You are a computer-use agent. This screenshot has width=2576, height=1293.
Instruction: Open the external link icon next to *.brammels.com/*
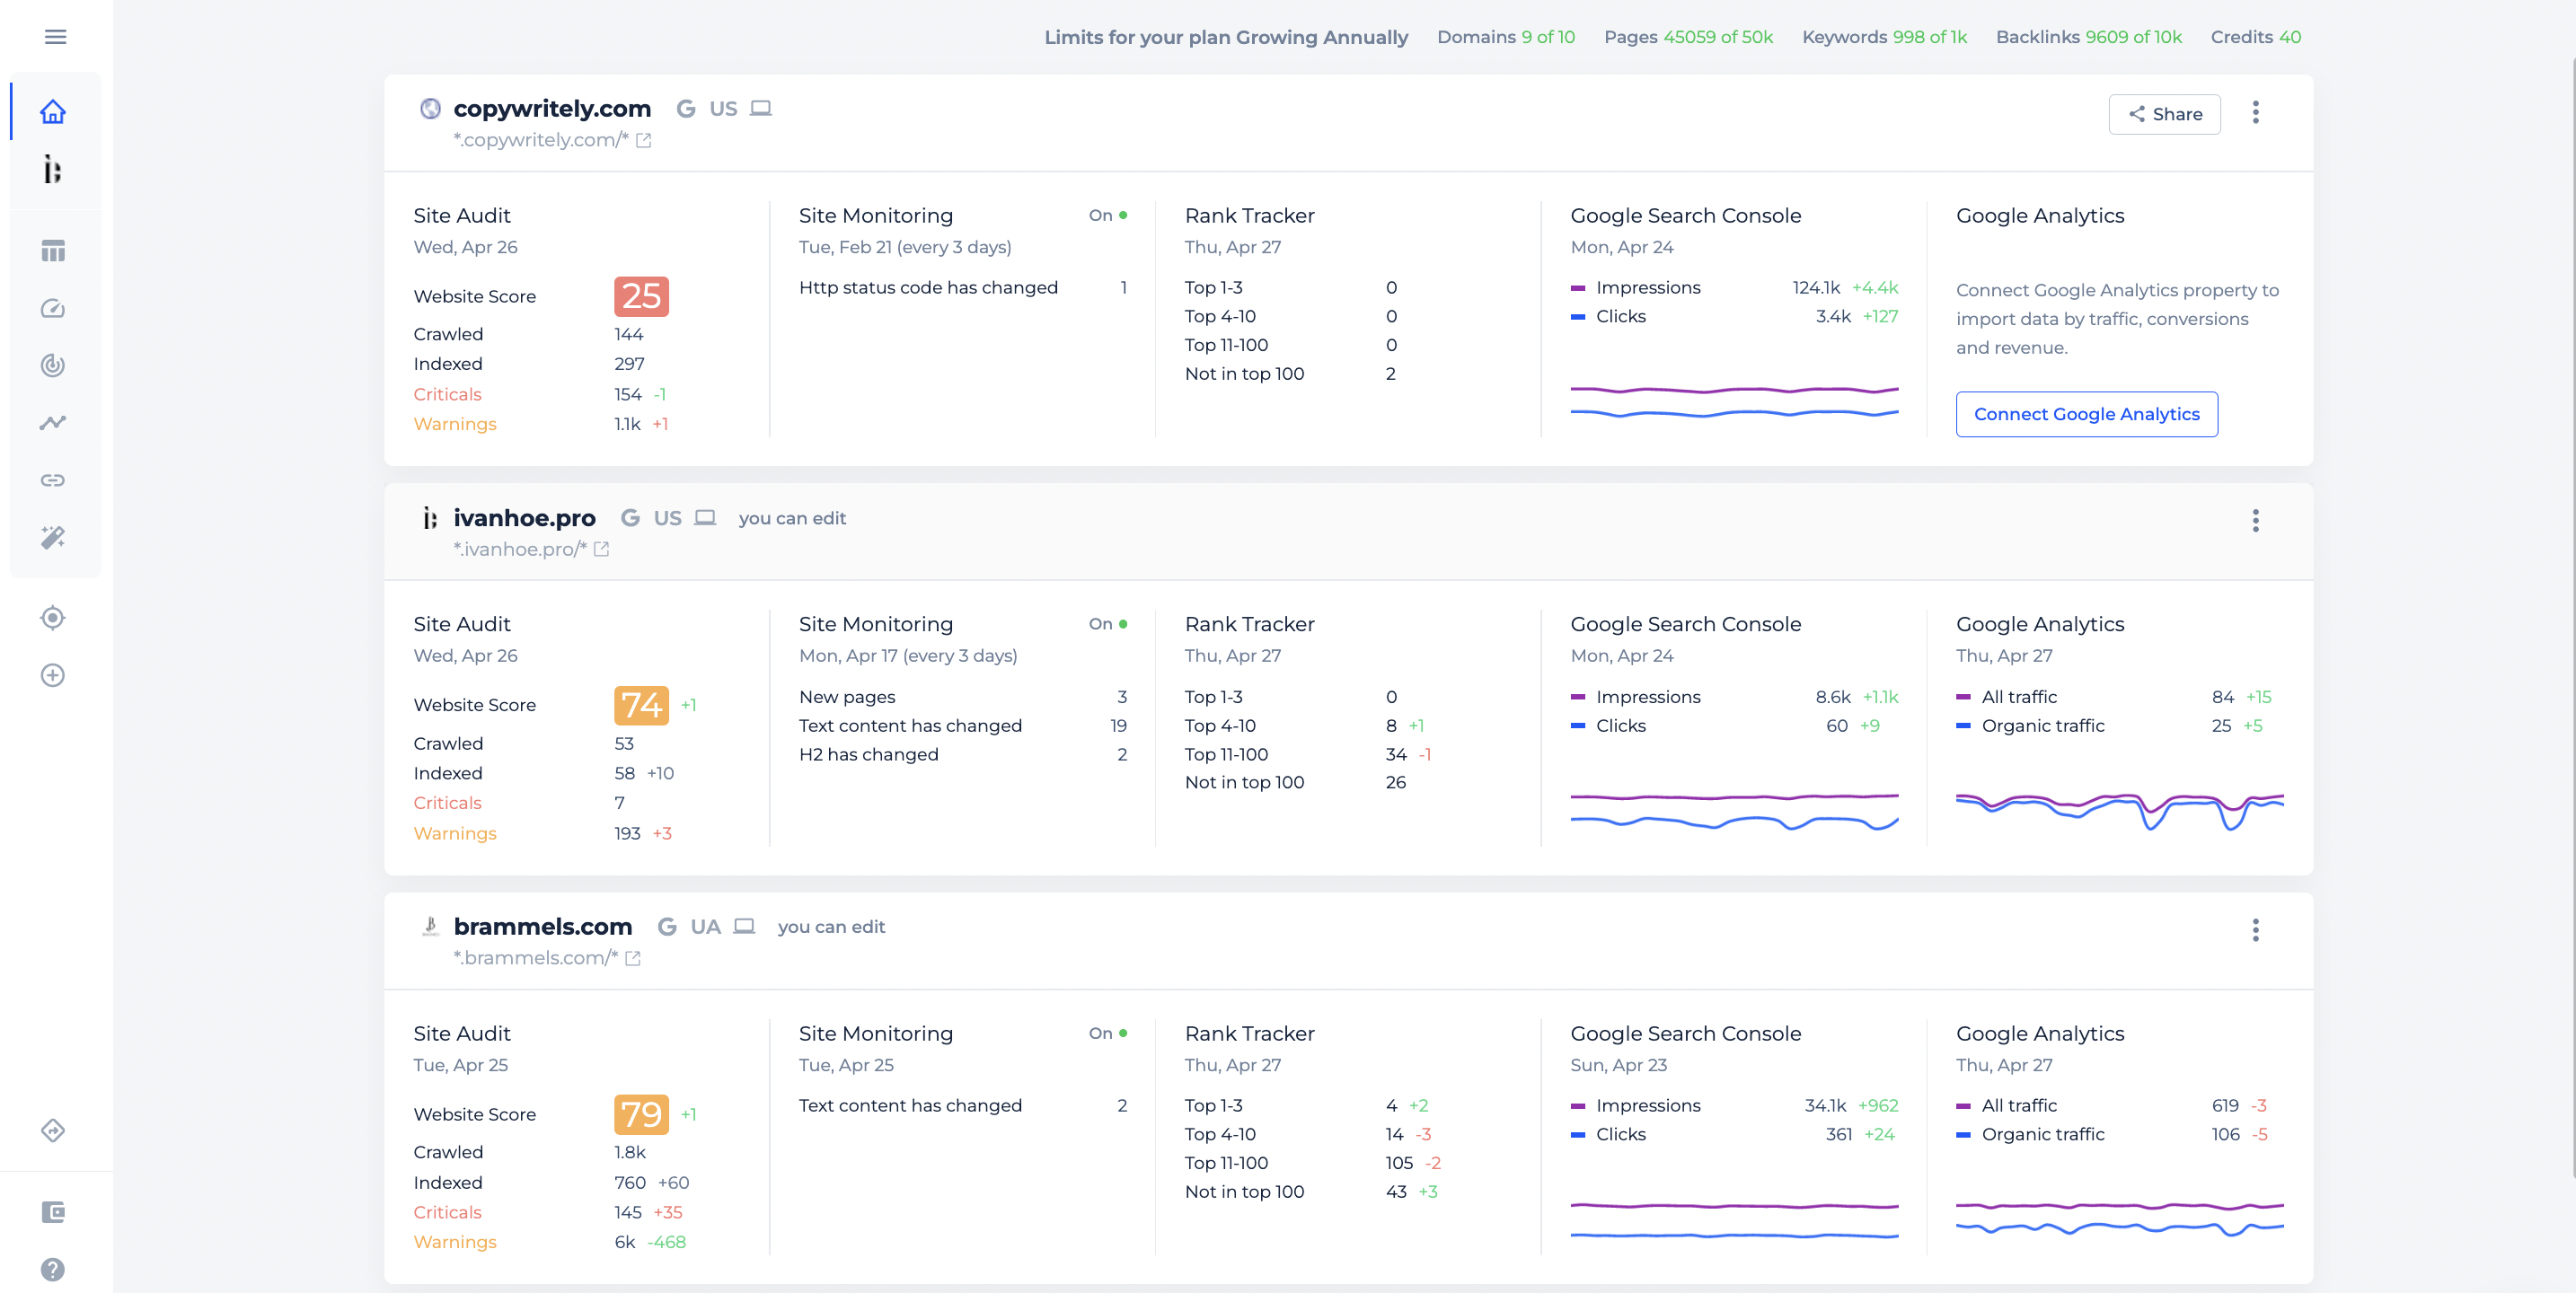click(632, 958)
